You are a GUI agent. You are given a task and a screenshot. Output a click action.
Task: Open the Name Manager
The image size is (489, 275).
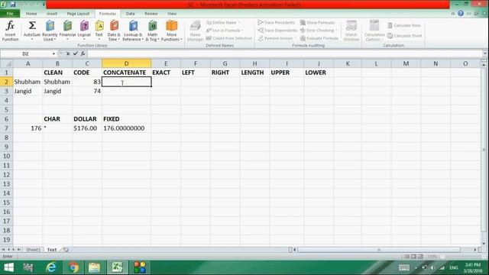(196, 31)
